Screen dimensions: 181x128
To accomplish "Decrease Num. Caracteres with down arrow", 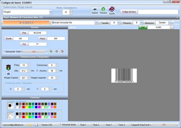I will tap(71, 13).
